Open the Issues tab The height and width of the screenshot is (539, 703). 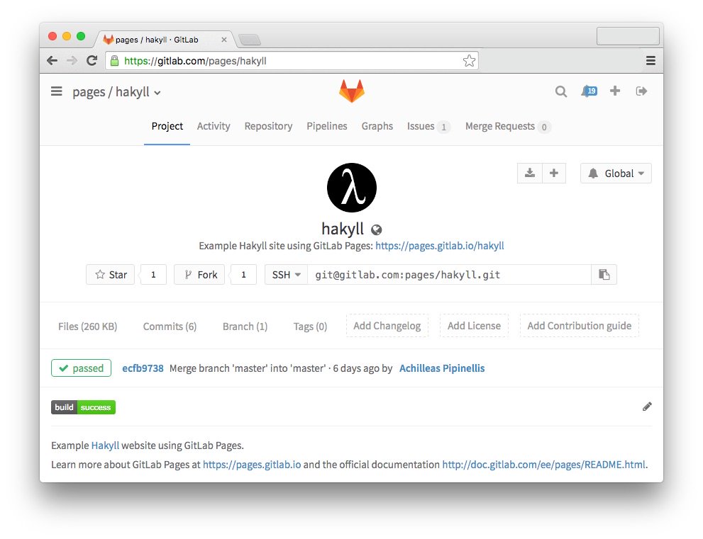click(x=428, y=126)
